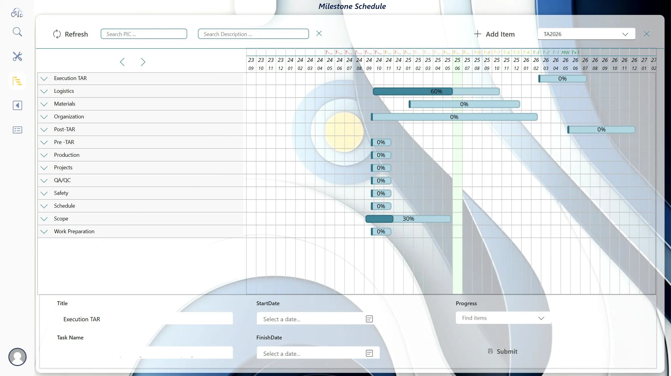The image size is (671, 376).
Task: Select the Post-TAR 0% Gantt bar
Action: point(601,129)
